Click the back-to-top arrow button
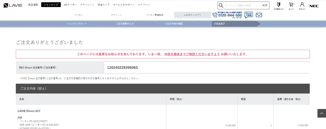The image size is (326, 129). (322, 113)
